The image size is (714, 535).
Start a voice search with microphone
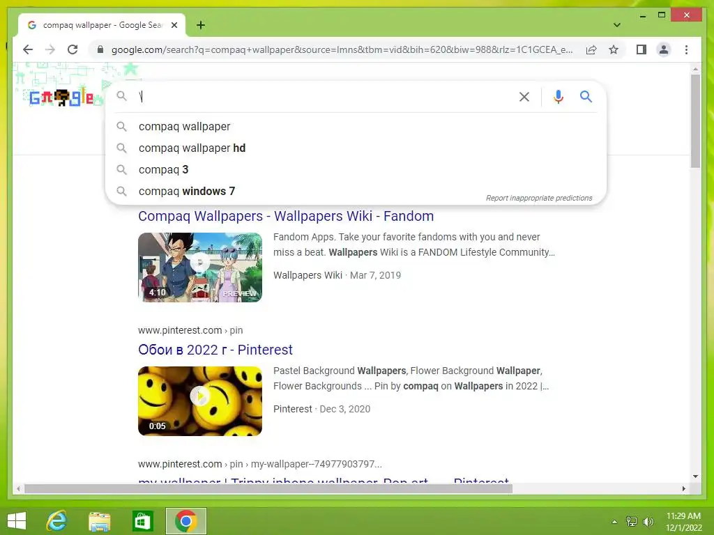point(559,96)
